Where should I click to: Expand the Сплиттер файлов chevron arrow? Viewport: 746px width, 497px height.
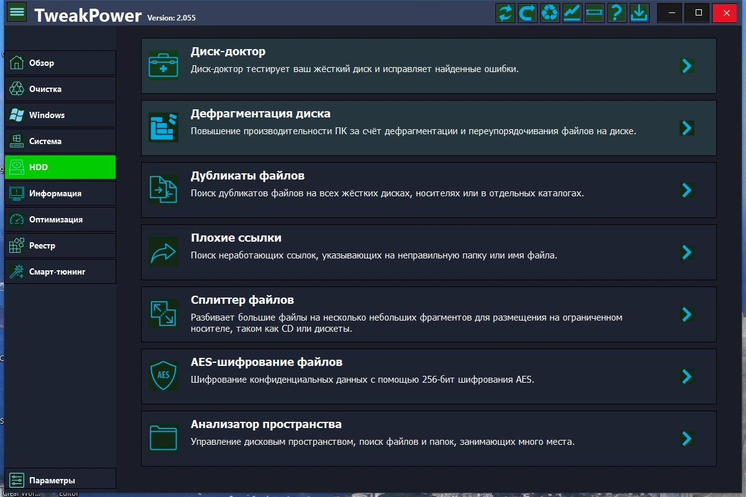tap(686, 314)
